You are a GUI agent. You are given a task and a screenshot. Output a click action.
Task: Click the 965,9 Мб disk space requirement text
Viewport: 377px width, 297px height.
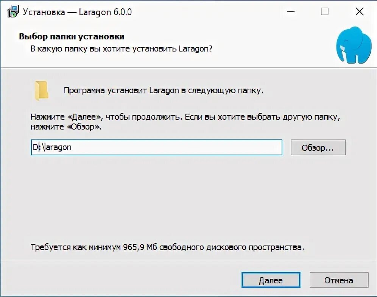[x=167, y=247]
